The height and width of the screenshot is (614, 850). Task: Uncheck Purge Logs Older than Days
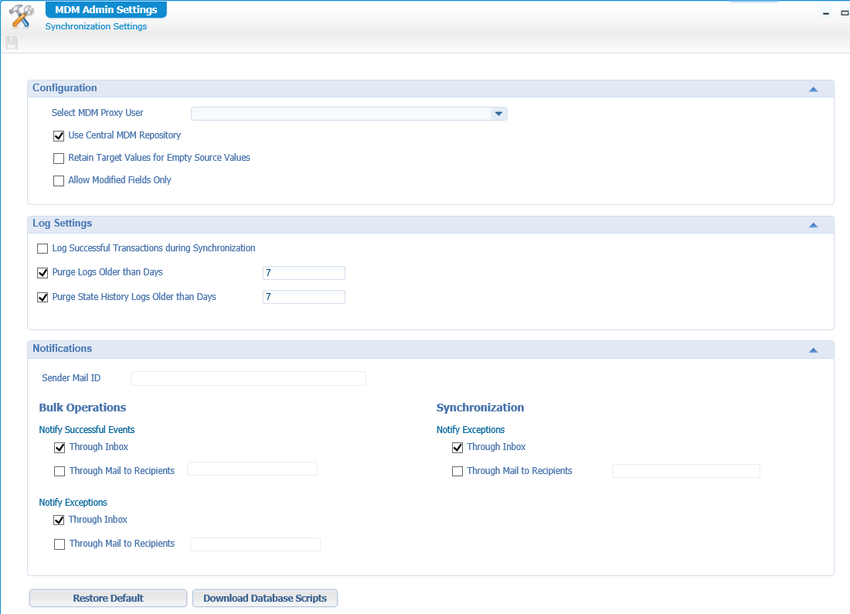42,273
